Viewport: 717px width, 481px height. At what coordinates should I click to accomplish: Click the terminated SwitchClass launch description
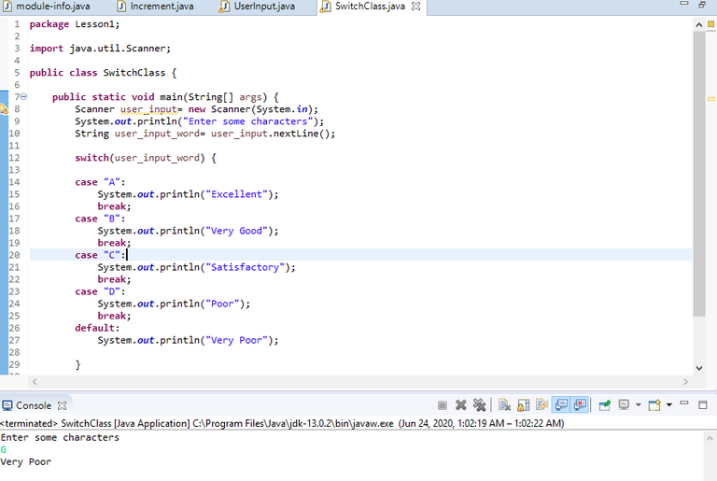pyautogui.click(x=282, y=423)
